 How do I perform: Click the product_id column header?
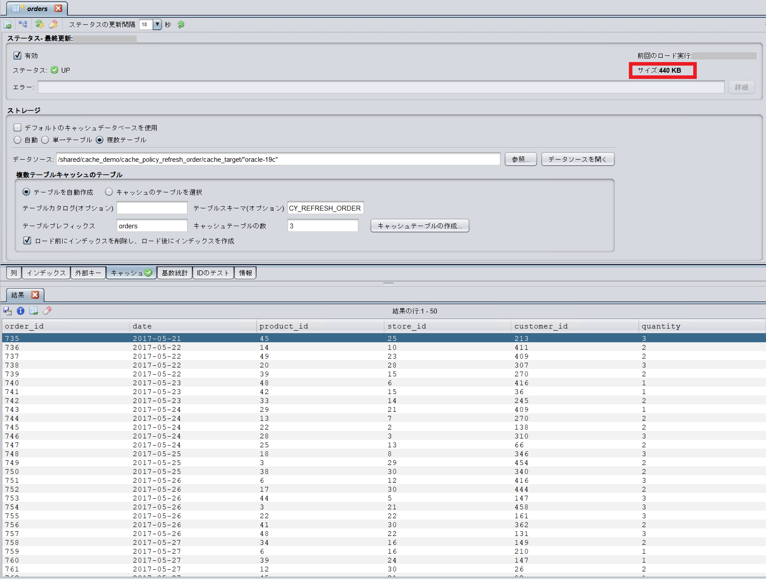pos(320,326)
